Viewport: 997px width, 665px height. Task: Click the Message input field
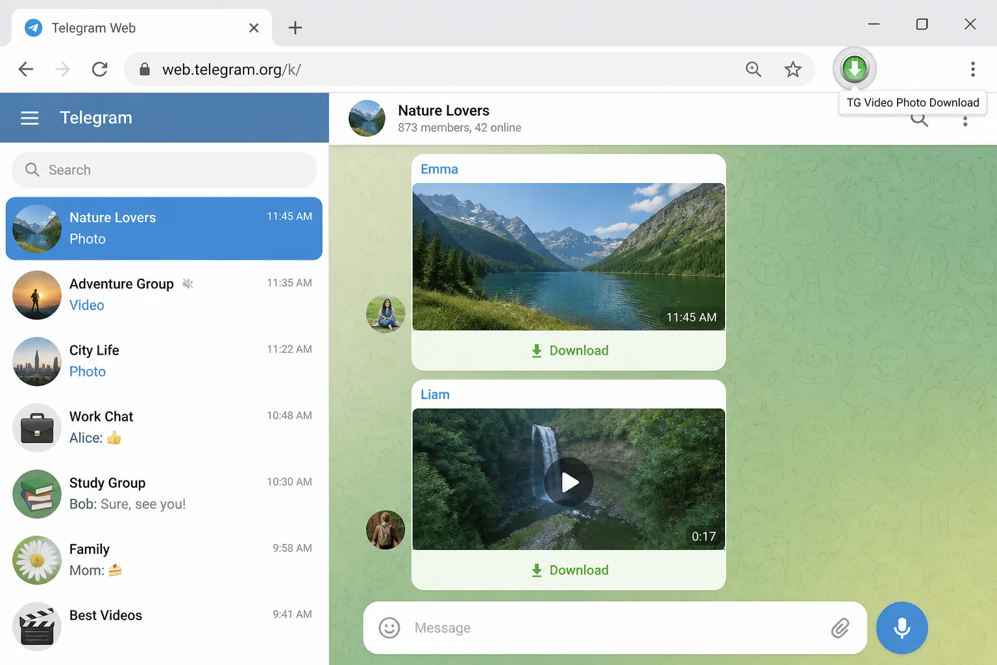[x=615, y=628]
